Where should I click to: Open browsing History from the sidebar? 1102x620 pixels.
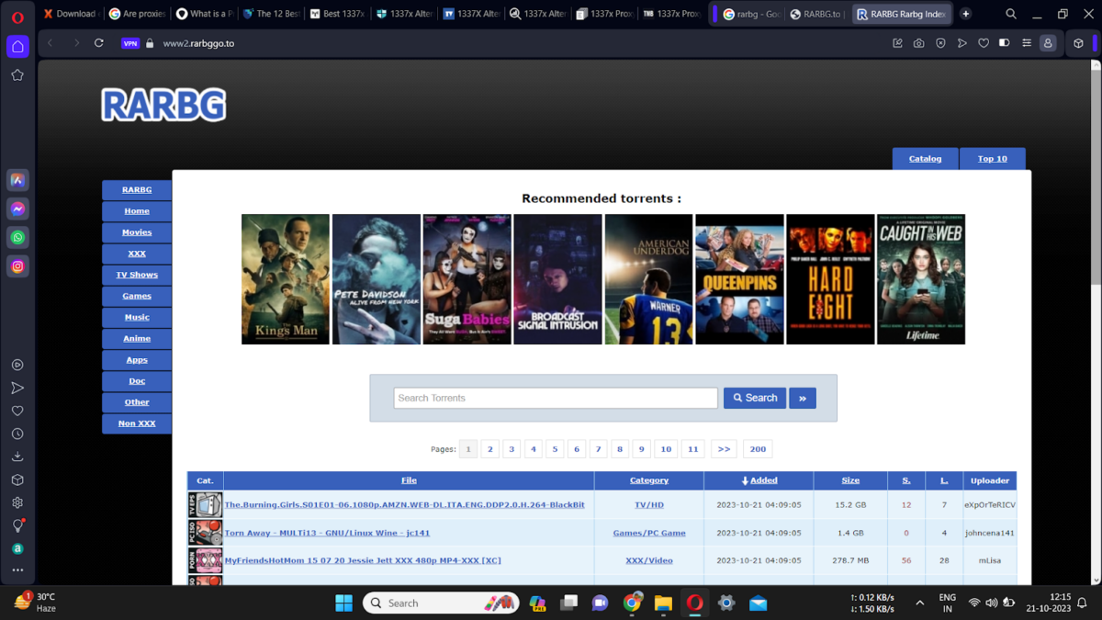pyautogui.click(x=17, y=433)
